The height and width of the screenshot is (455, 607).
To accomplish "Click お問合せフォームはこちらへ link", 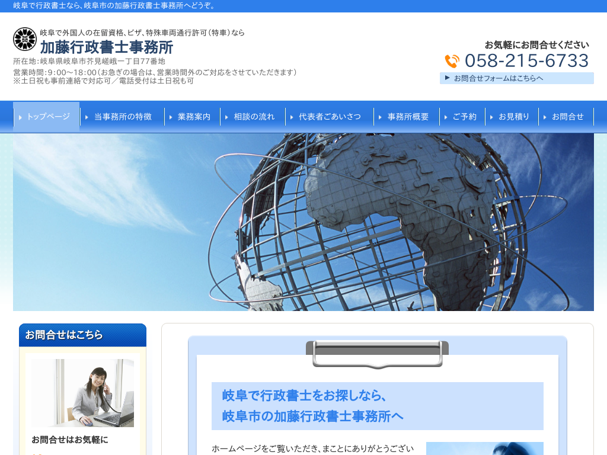I will click(x=517, y=78).
